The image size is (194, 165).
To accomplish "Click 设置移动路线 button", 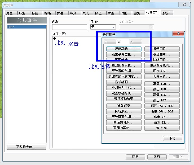I will pyautogui.click(x=124, y=93).
